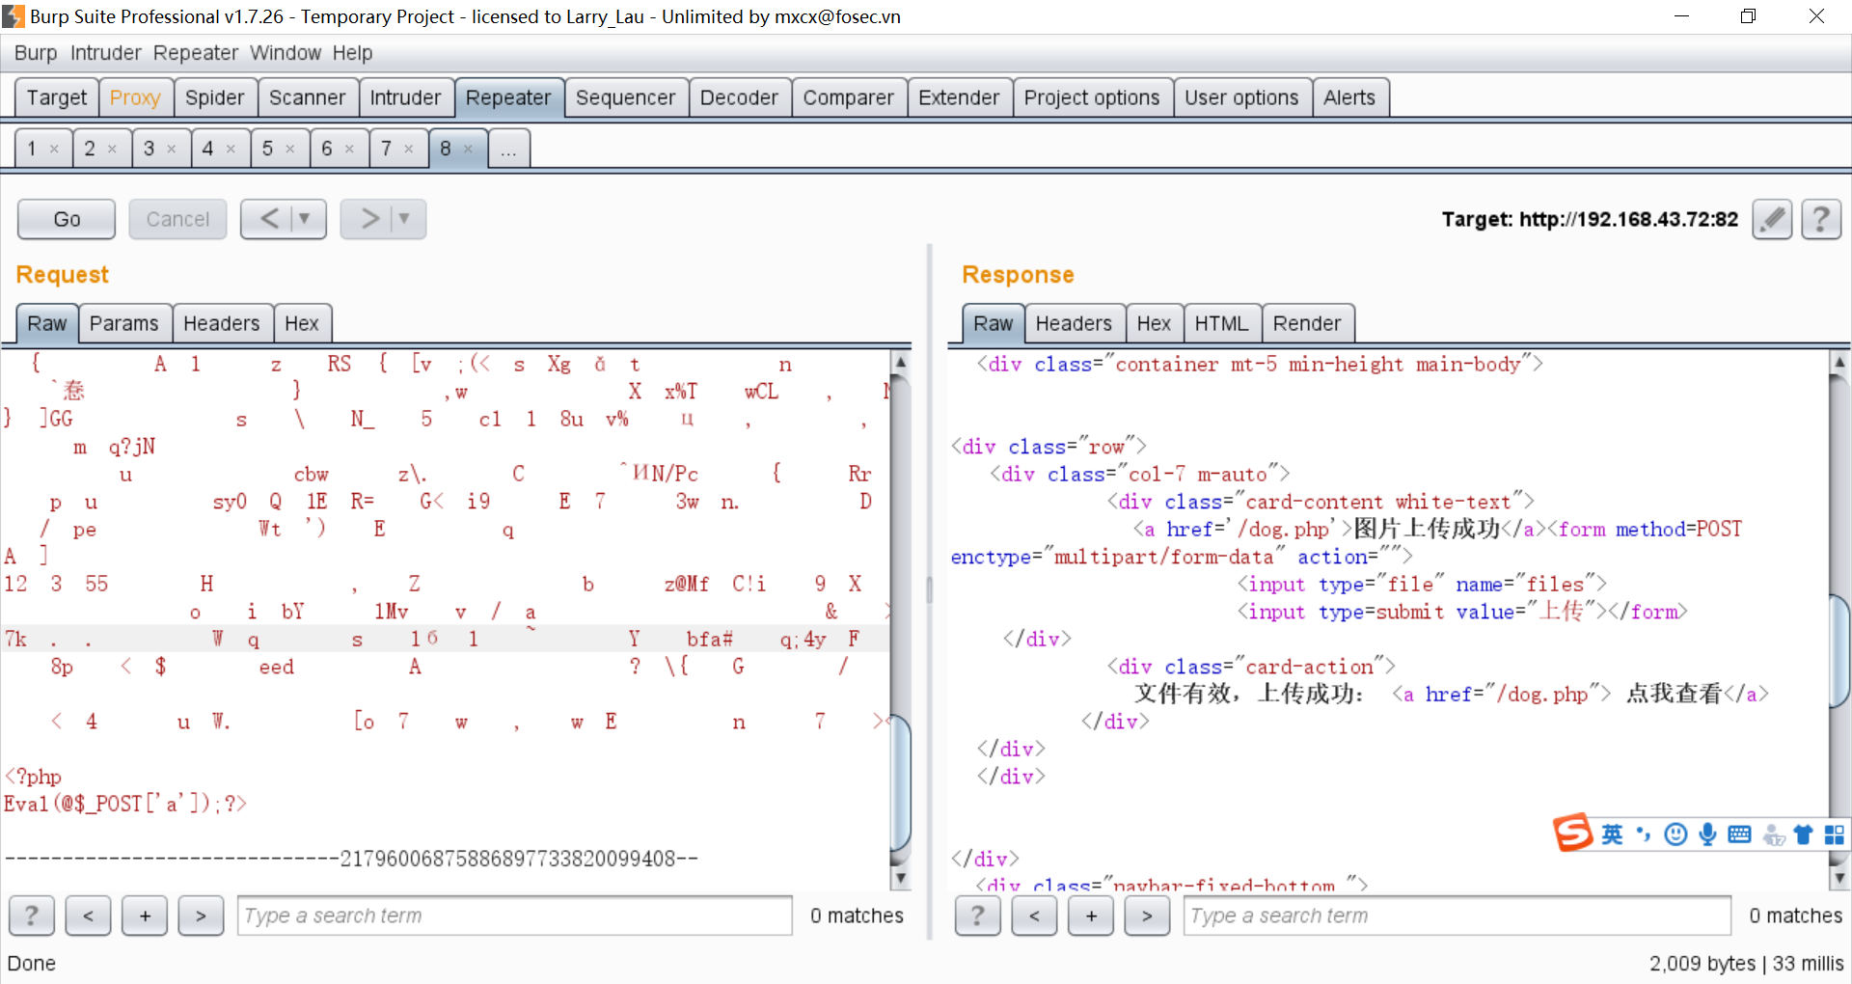Switch to the Extender tab

pos(959,97)
